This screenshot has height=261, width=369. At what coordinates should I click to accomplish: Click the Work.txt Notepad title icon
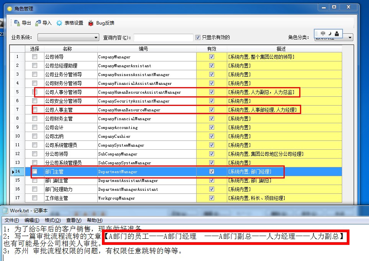pyautogui.click(x=5, y=210)
